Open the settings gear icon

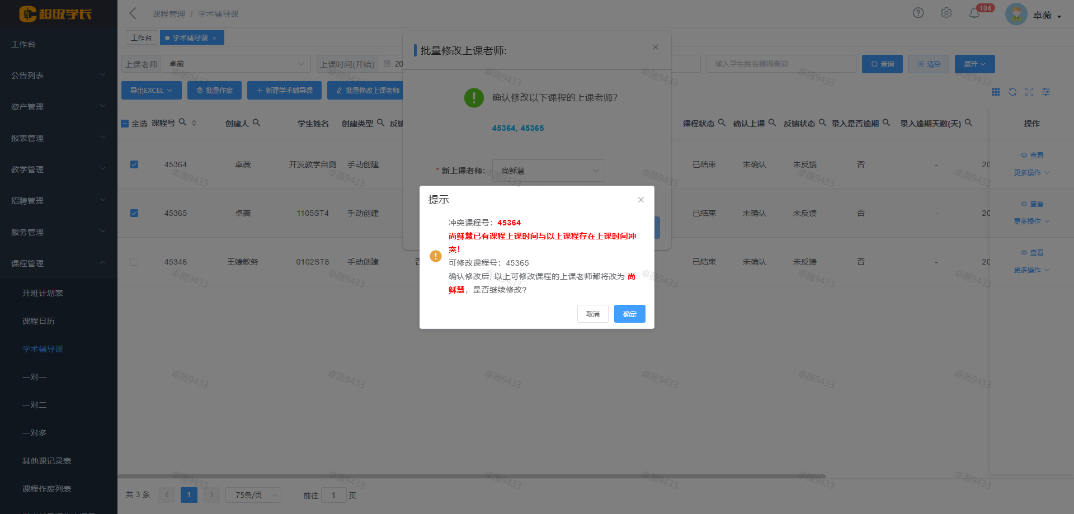(946, 12)
